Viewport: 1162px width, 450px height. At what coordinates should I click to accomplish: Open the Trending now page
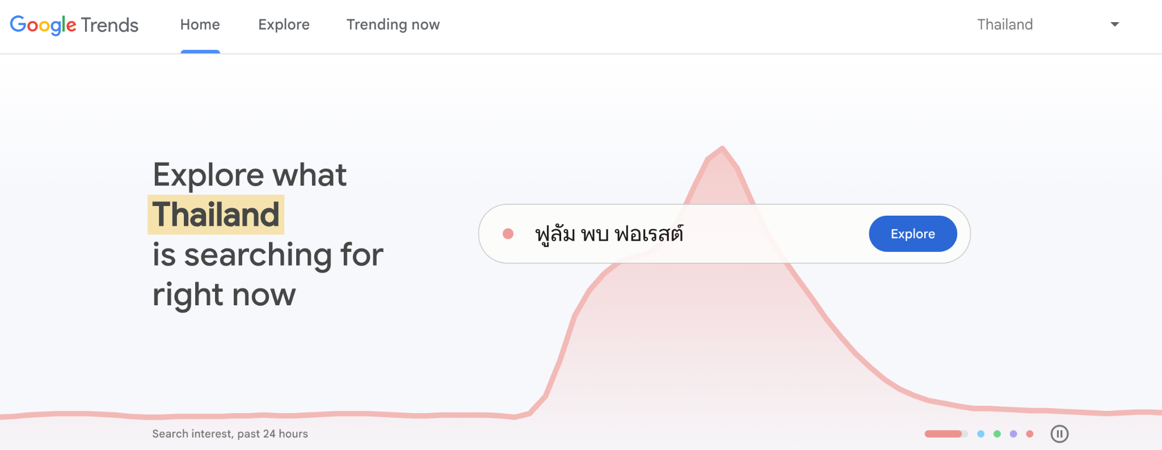[x=393, y=24]
